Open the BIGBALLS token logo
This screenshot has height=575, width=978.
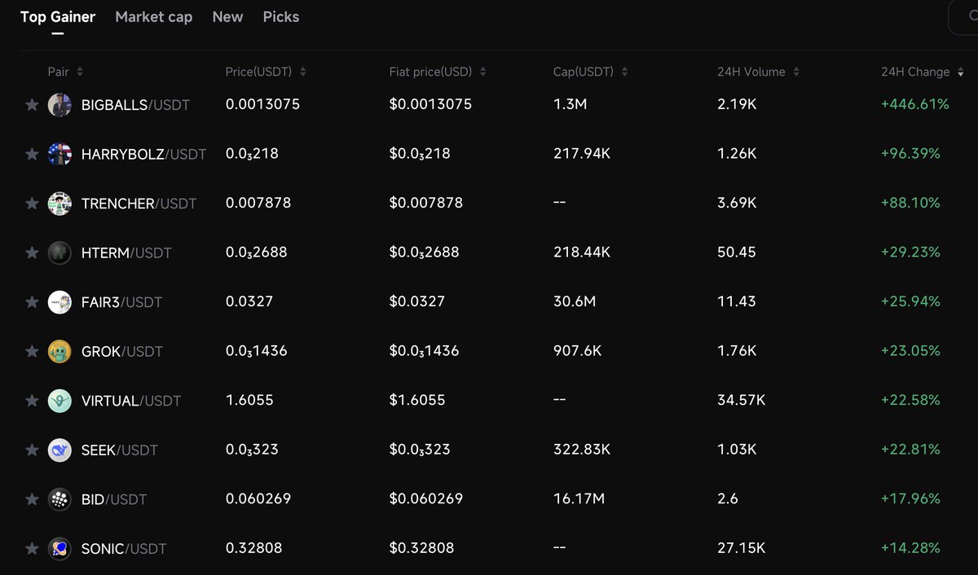pos(59,104)
